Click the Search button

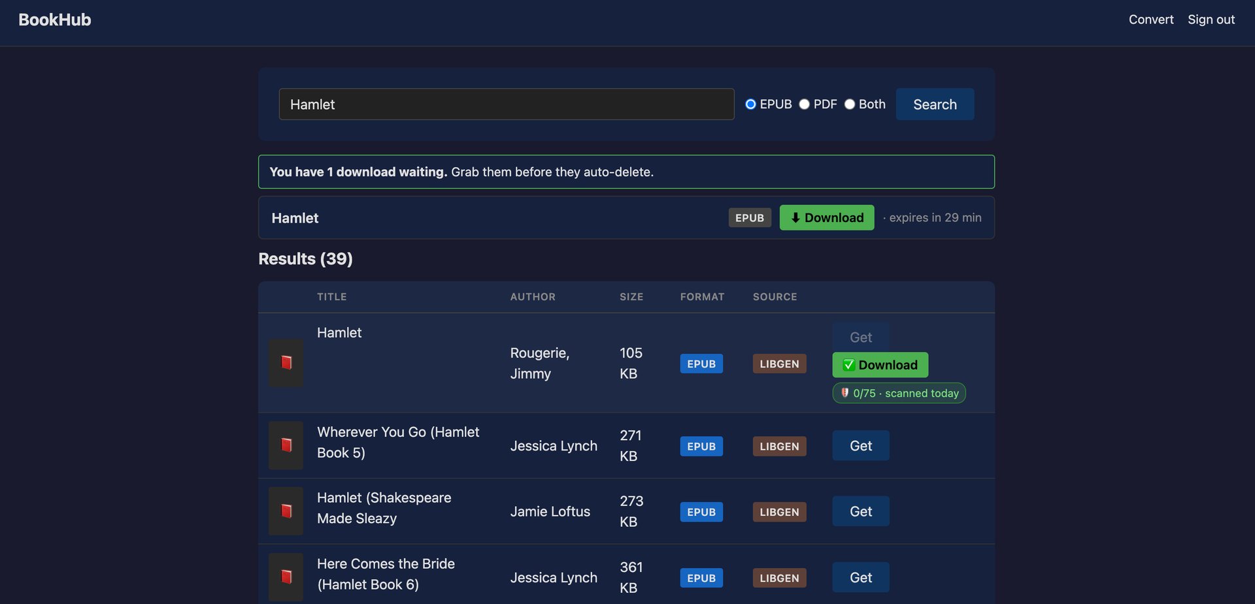point(935,104)
